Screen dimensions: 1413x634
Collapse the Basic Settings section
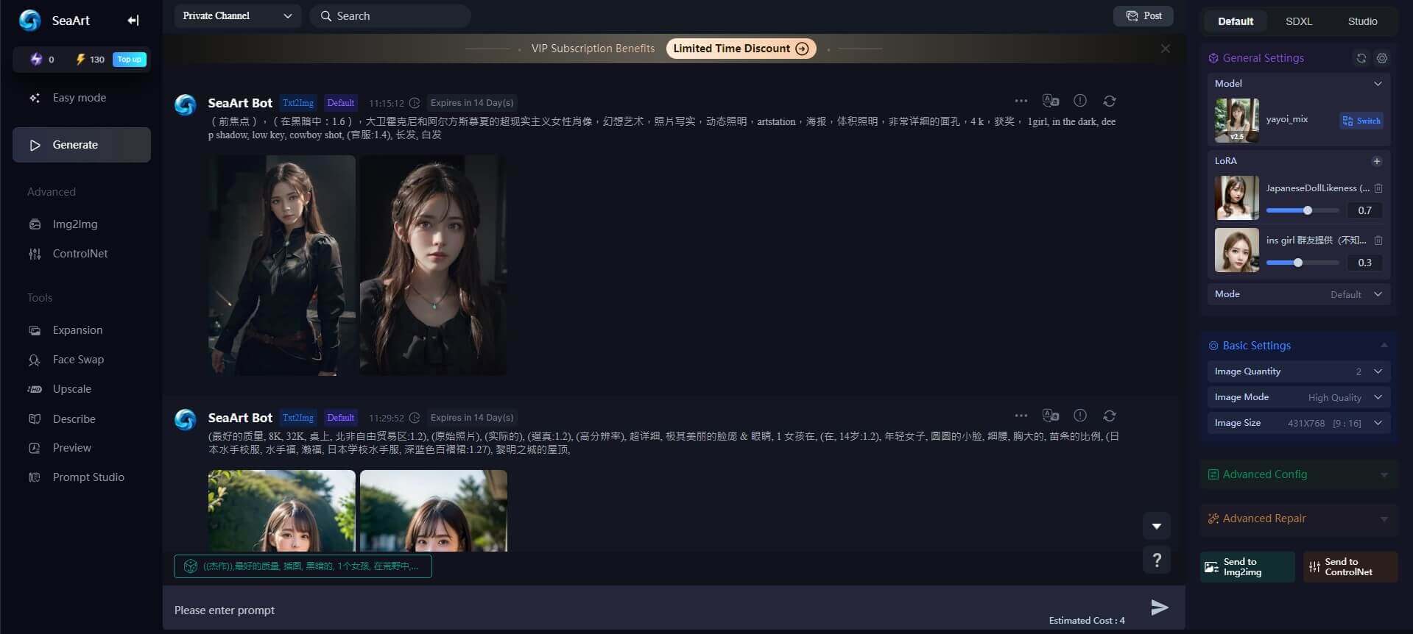pos(1384,346)
